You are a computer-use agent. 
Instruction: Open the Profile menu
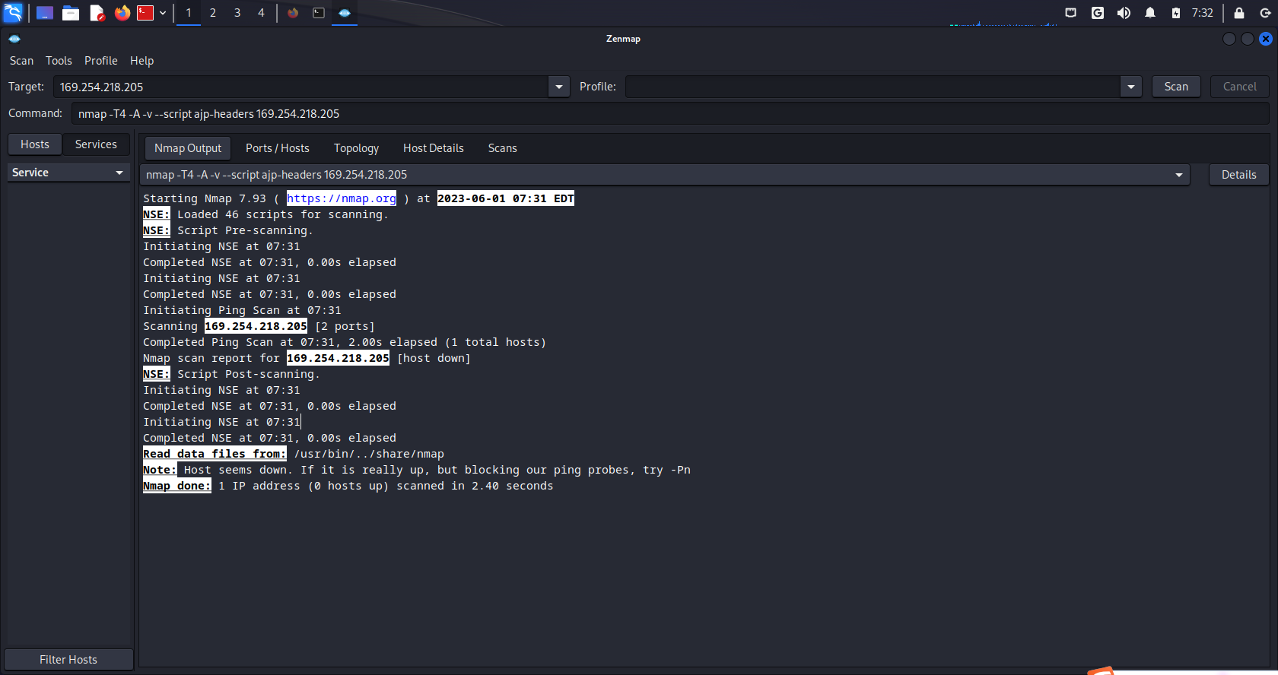coord(101,61)
